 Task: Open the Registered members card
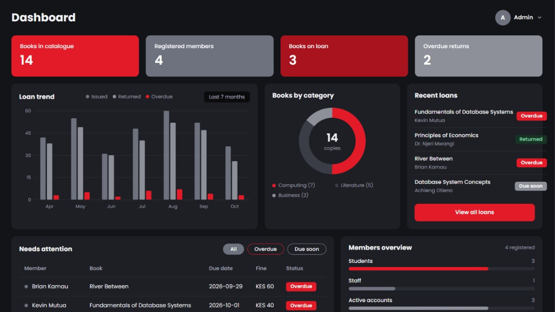click(209, 56)
